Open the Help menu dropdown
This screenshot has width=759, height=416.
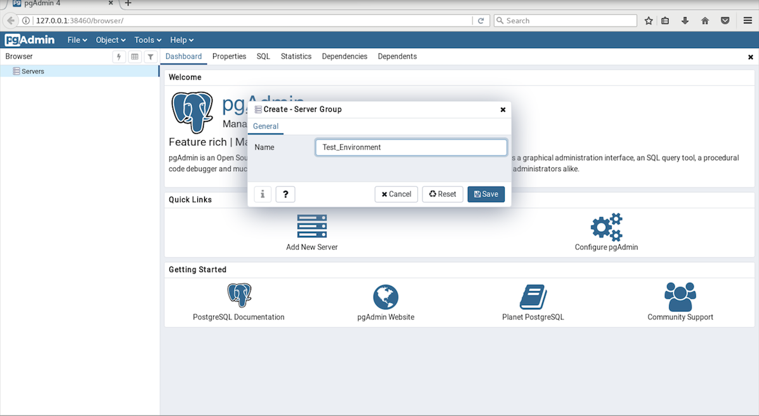coord(182,40)
